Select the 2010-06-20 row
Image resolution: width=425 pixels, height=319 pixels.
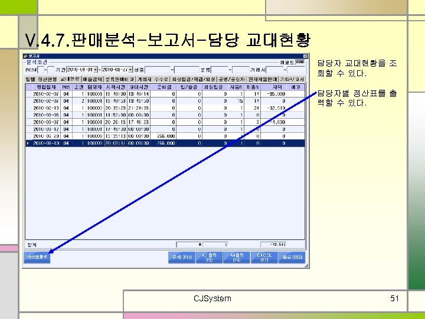point(165,136)
